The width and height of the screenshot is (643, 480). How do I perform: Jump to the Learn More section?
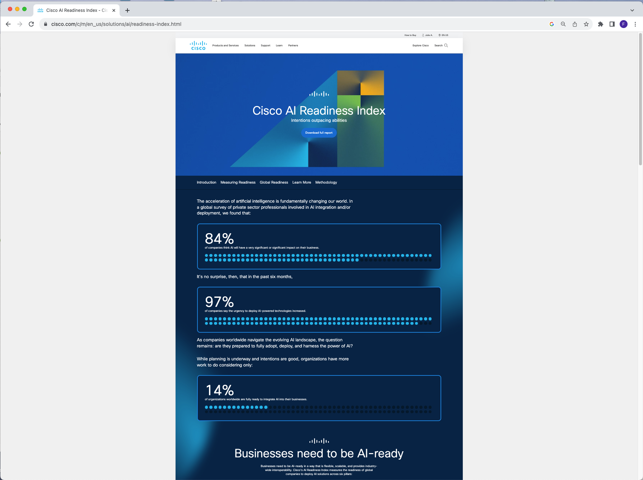click(x=302, y=183)
